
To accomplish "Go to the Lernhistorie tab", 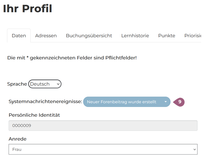I will (x=135, y=36).
